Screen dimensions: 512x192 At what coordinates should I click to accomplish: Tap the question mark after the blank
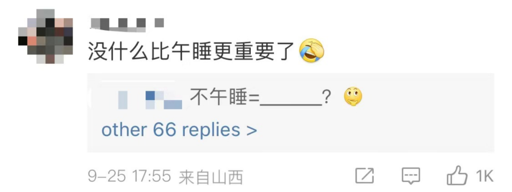[325, 97]
